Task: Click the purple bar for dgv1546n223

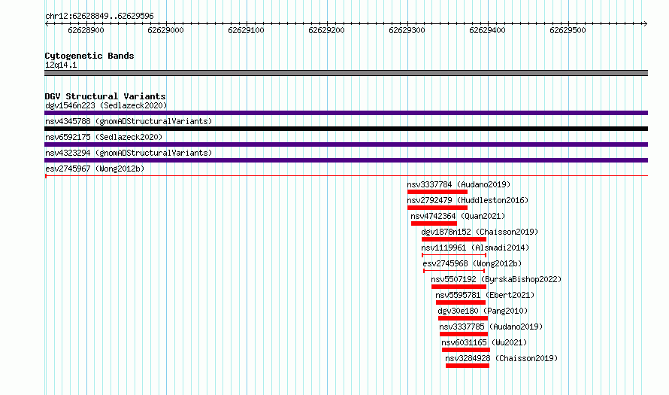Action: (346, 113)
